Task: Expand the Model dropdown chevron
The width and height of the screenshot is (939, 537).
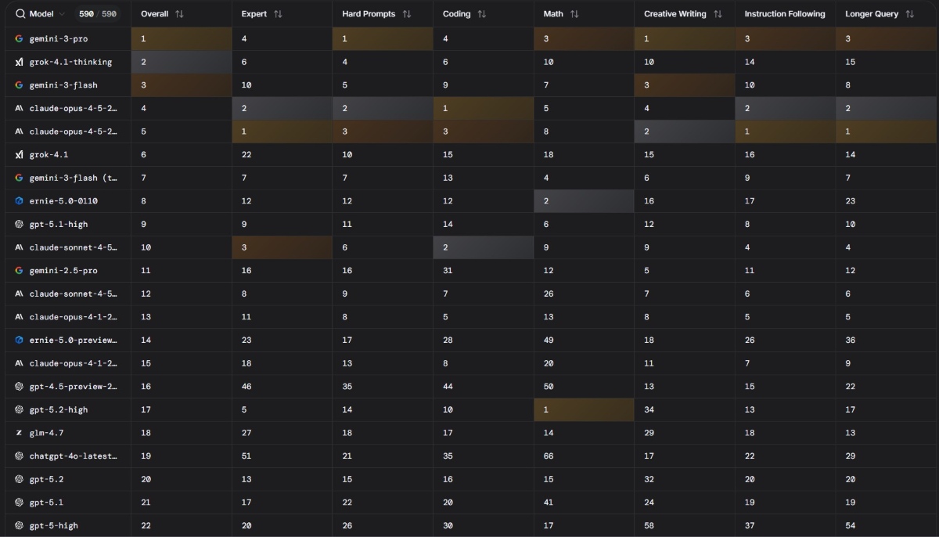Action: point(62,14)
